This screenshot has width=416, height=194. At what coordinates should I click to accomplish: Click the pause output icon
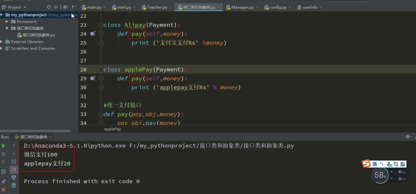(x=4, y=162)
